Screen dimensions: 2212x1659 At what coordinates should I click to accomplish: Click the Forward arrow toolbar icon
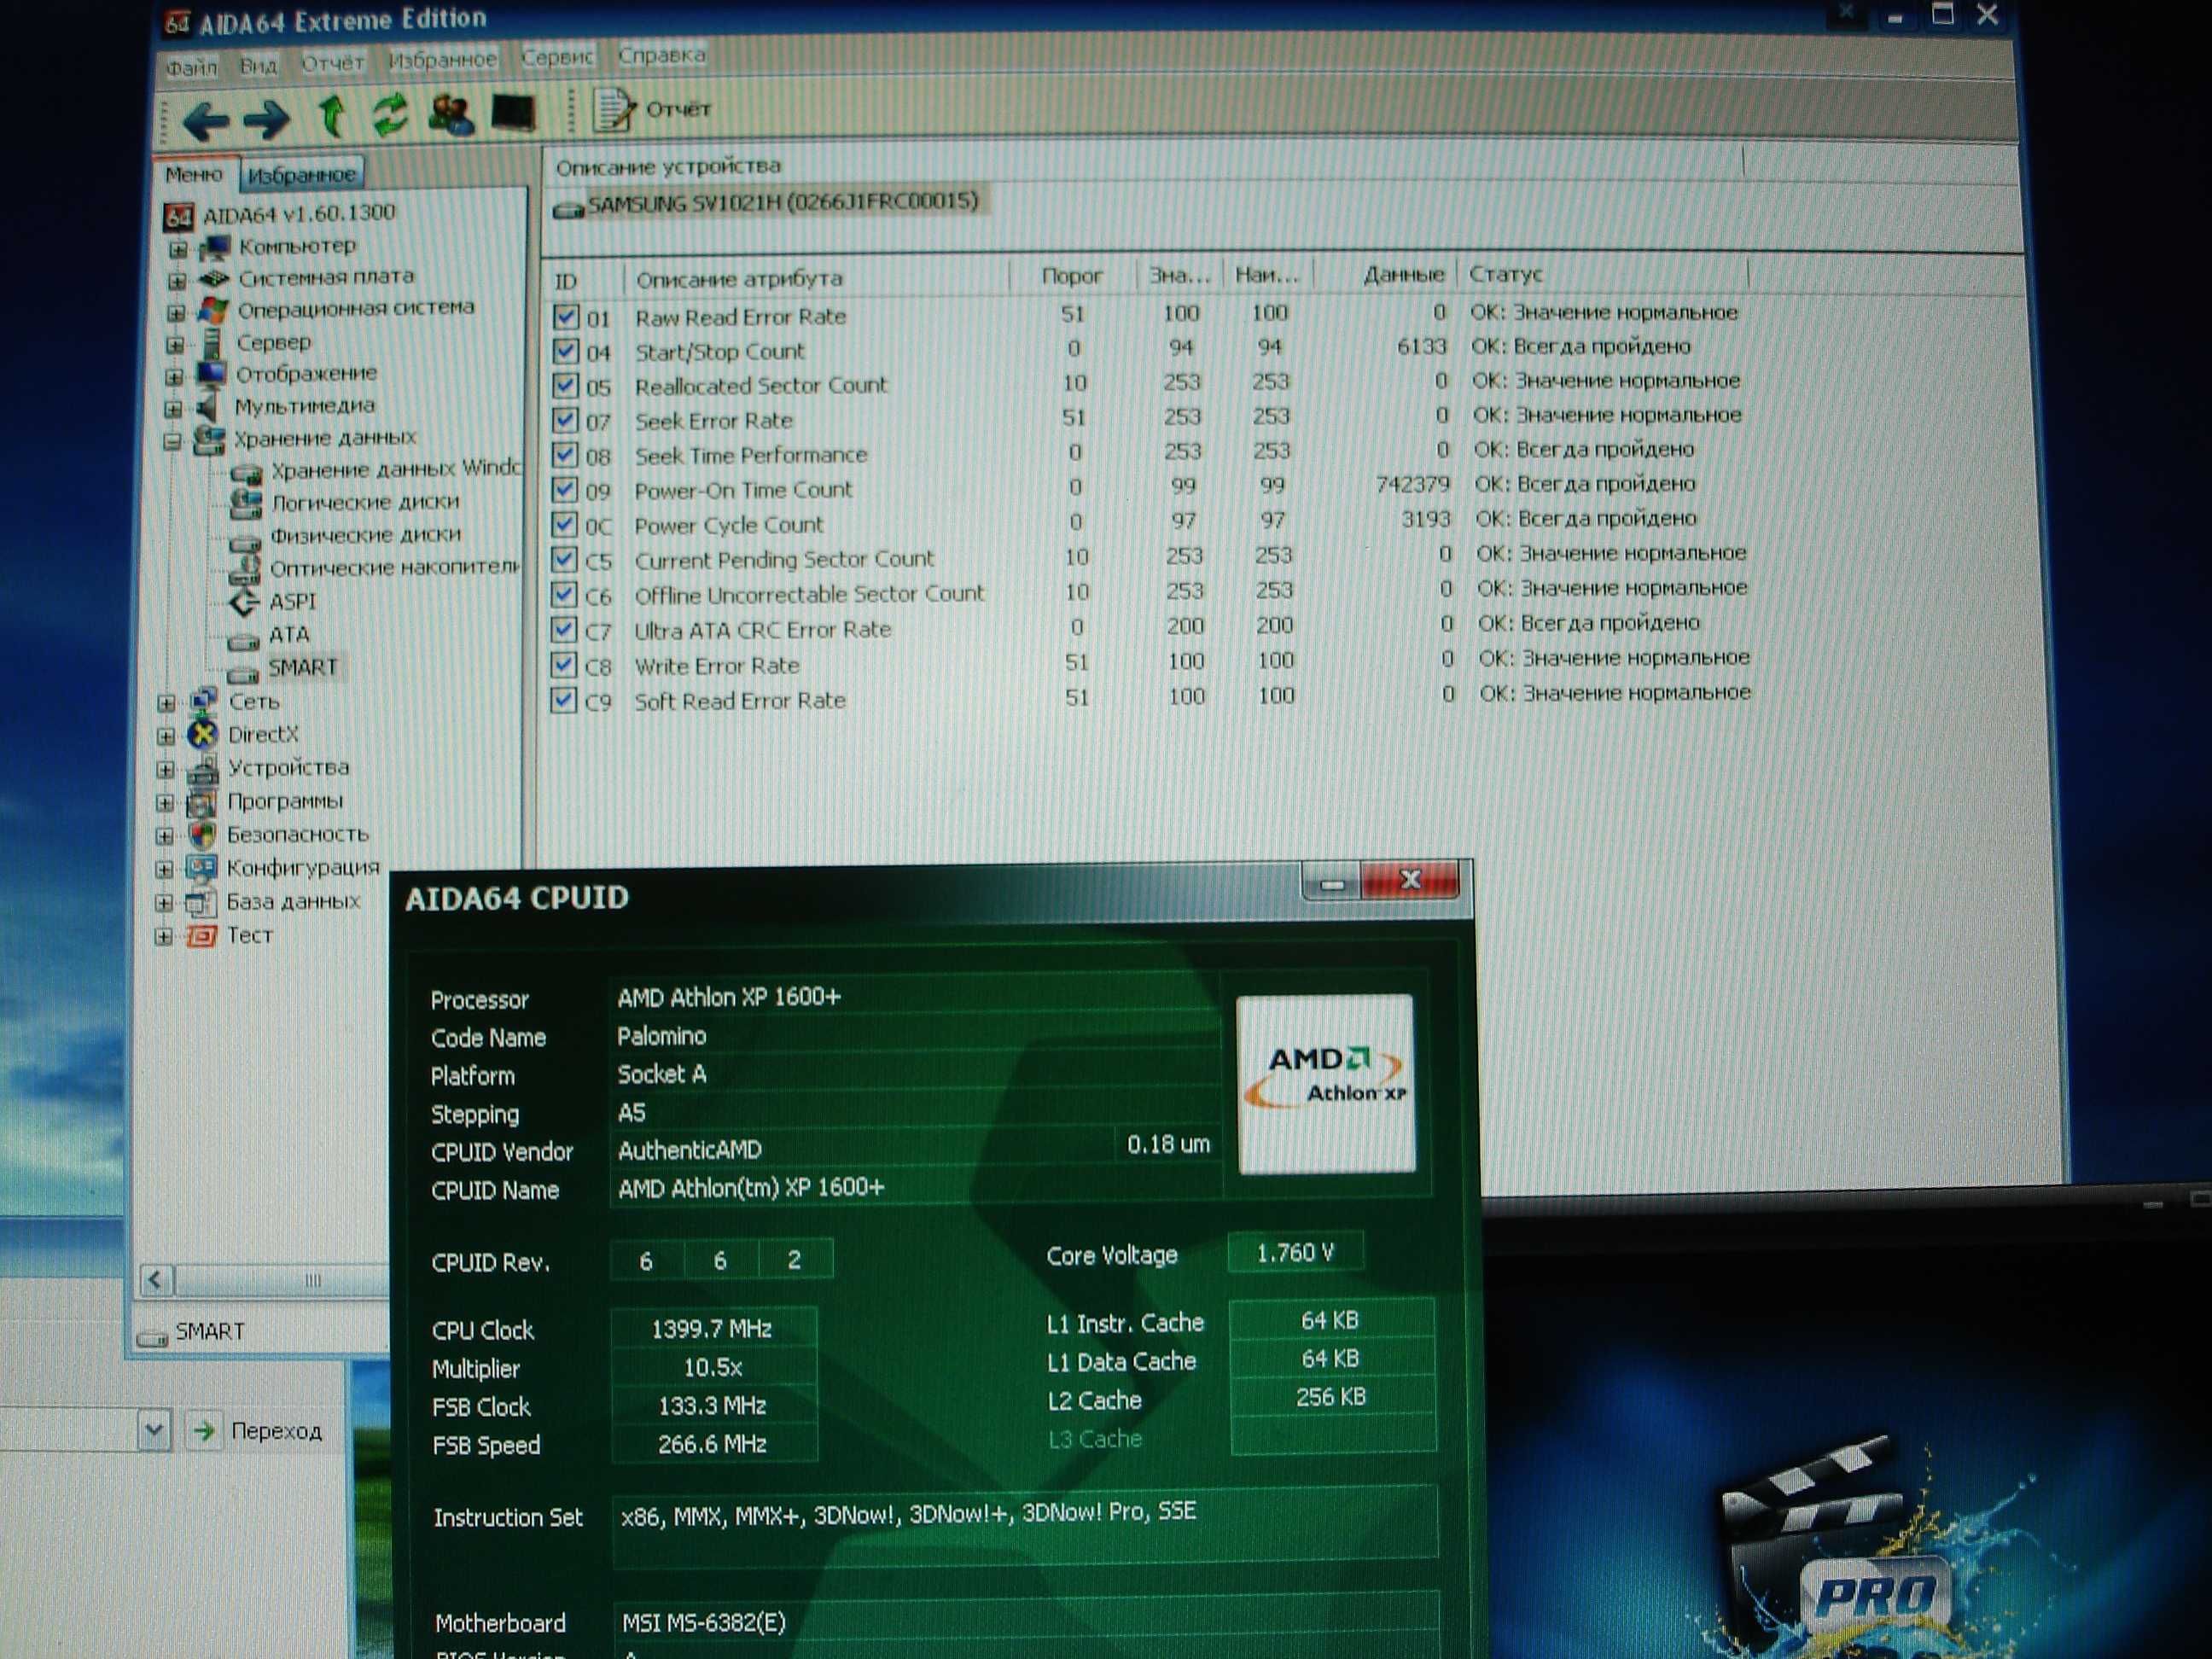[266, 119]
